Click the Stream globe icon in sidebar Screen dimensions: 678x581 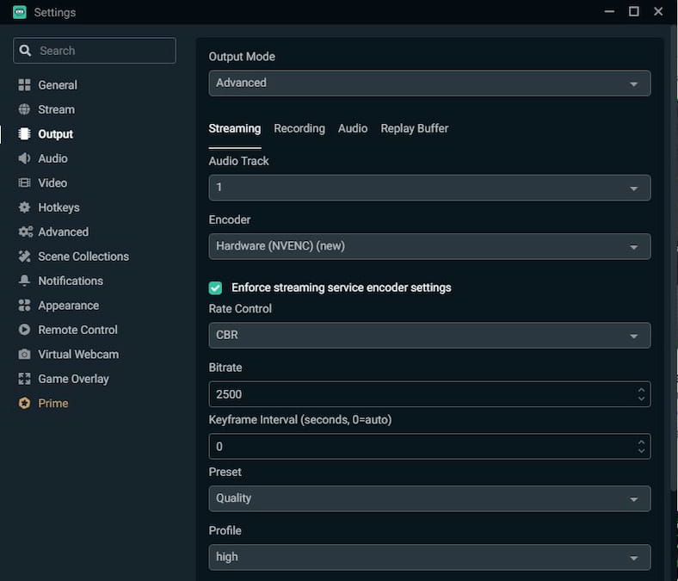[24, 109]
